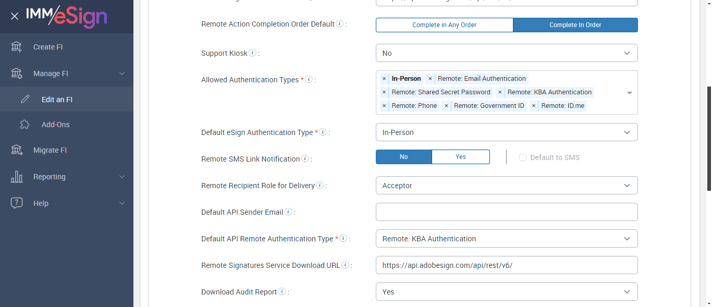712x307 pixels.
Task: Select the Complete In Order button
Action: pyautogui.click(x=575, y=25)
